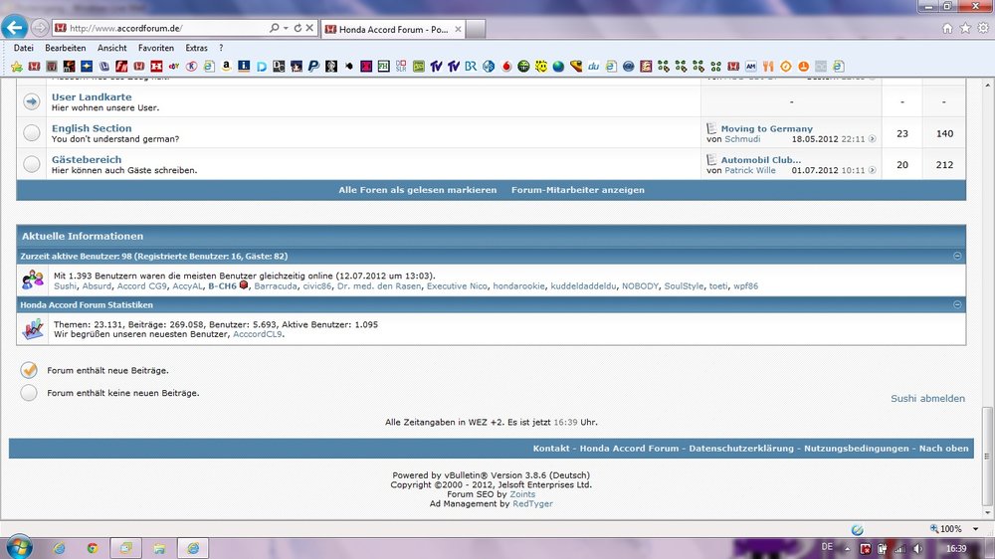Open the Favoriten menu
Viewport: 995px width, 559px height.
point(156,48)
